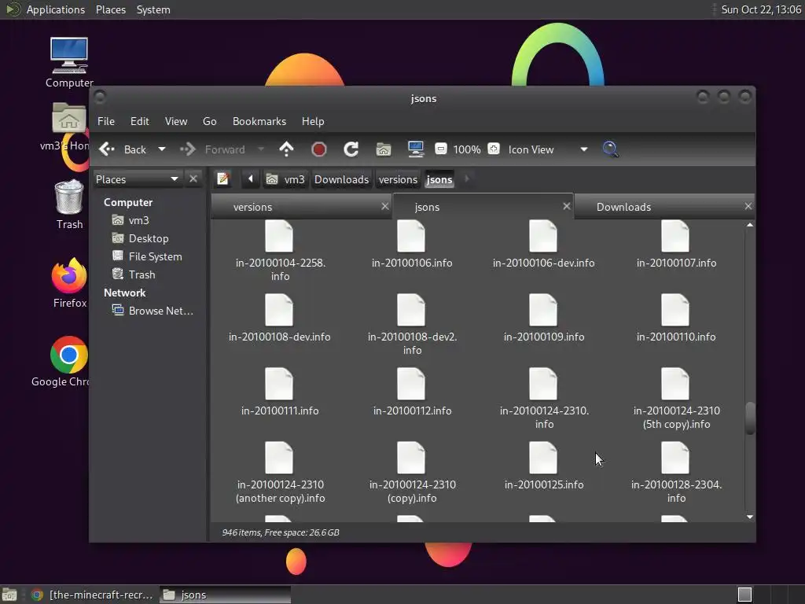Open vm3's Home desktop icon

(69, 127)
